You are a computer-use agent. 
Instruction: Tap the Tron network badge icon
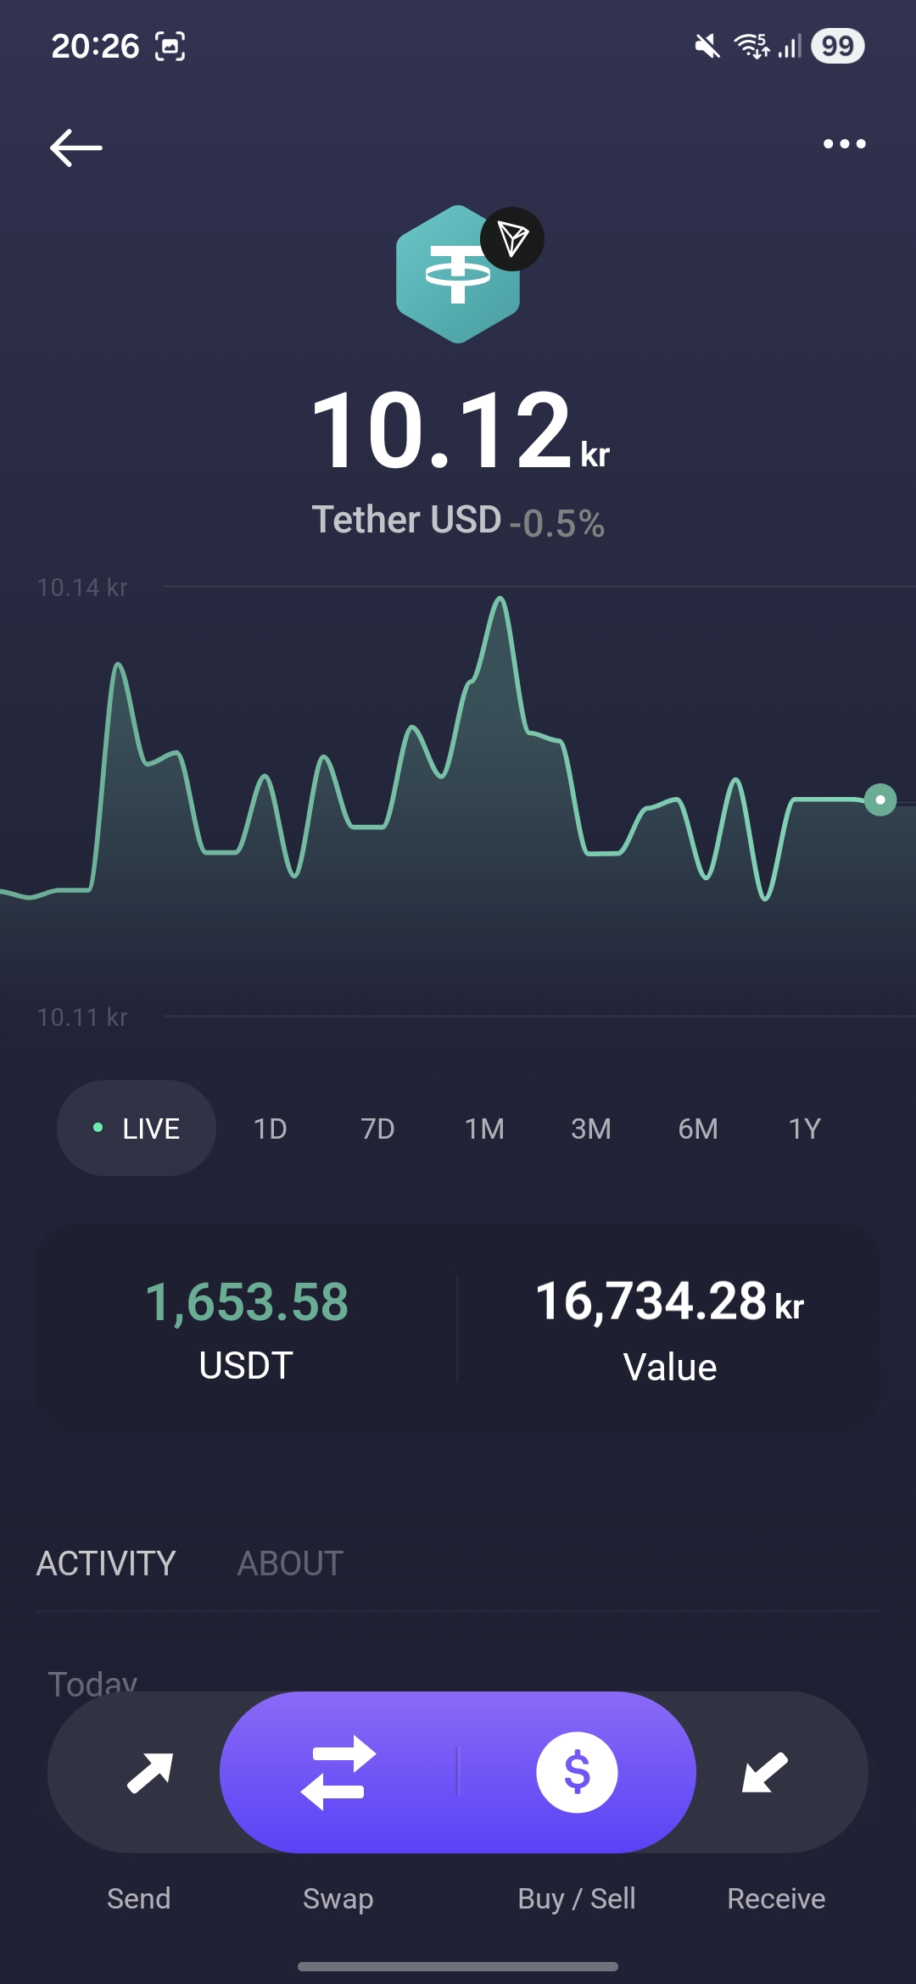point(512,239)
